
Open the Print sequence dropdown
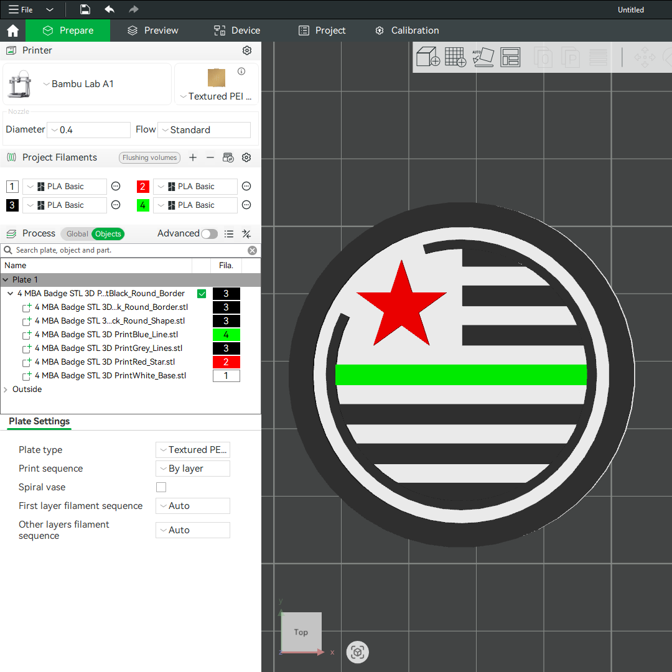click(192, 469)
